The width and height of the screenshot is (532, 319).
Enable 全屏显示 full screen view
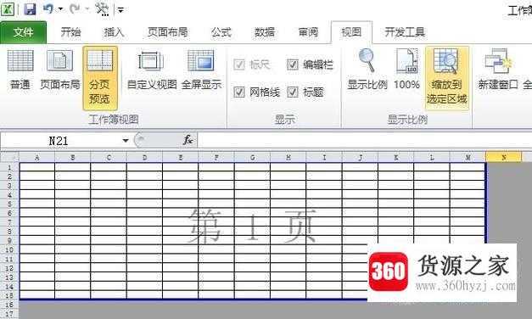tap(201, 70)
